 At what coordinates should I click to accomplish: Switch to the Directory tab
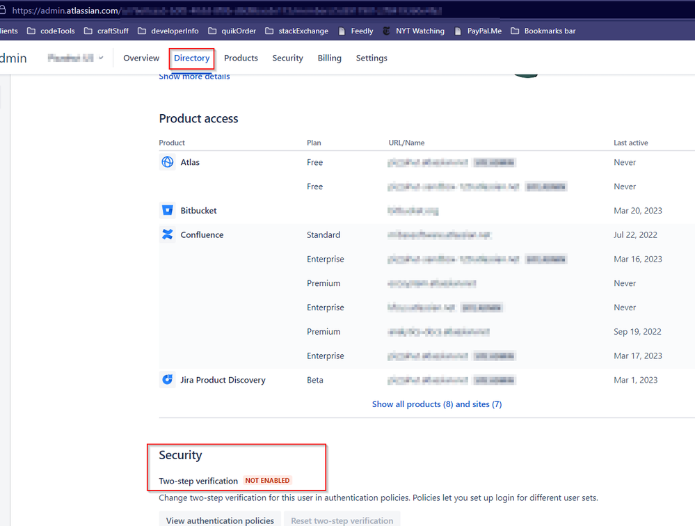coord(191,58)
